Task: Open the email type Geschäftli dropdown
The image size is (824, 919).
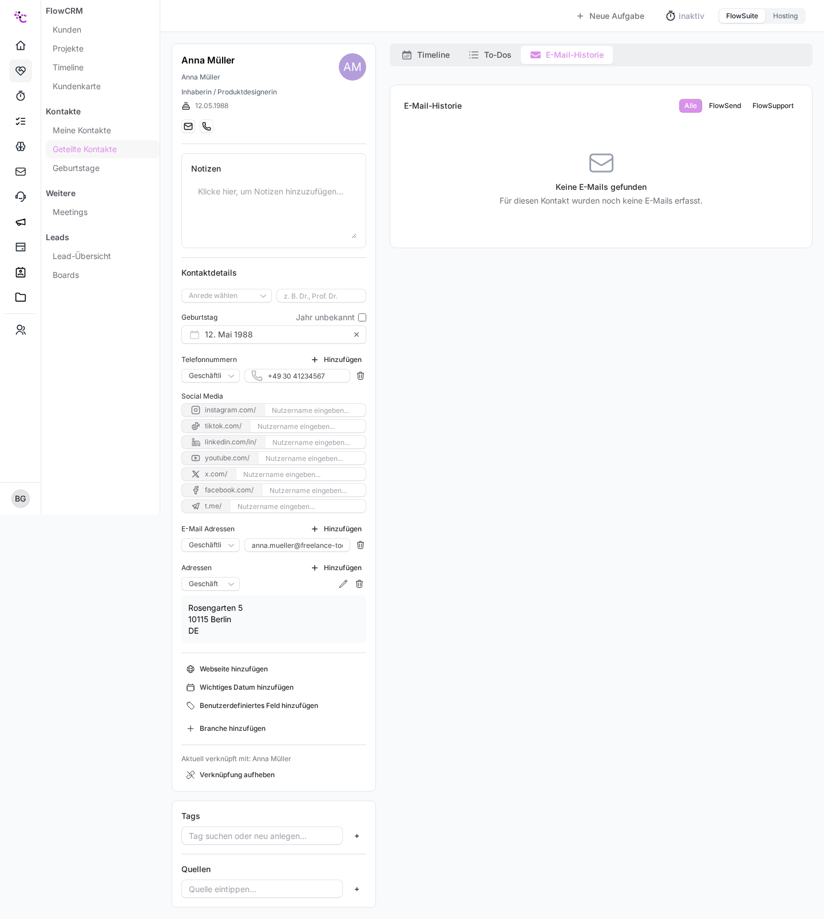Action: pos(211,545)
